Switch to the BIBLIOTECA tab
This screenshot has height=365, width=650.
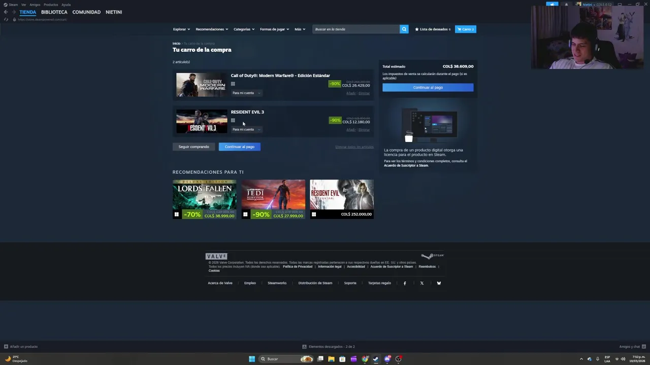coord(54,12)
